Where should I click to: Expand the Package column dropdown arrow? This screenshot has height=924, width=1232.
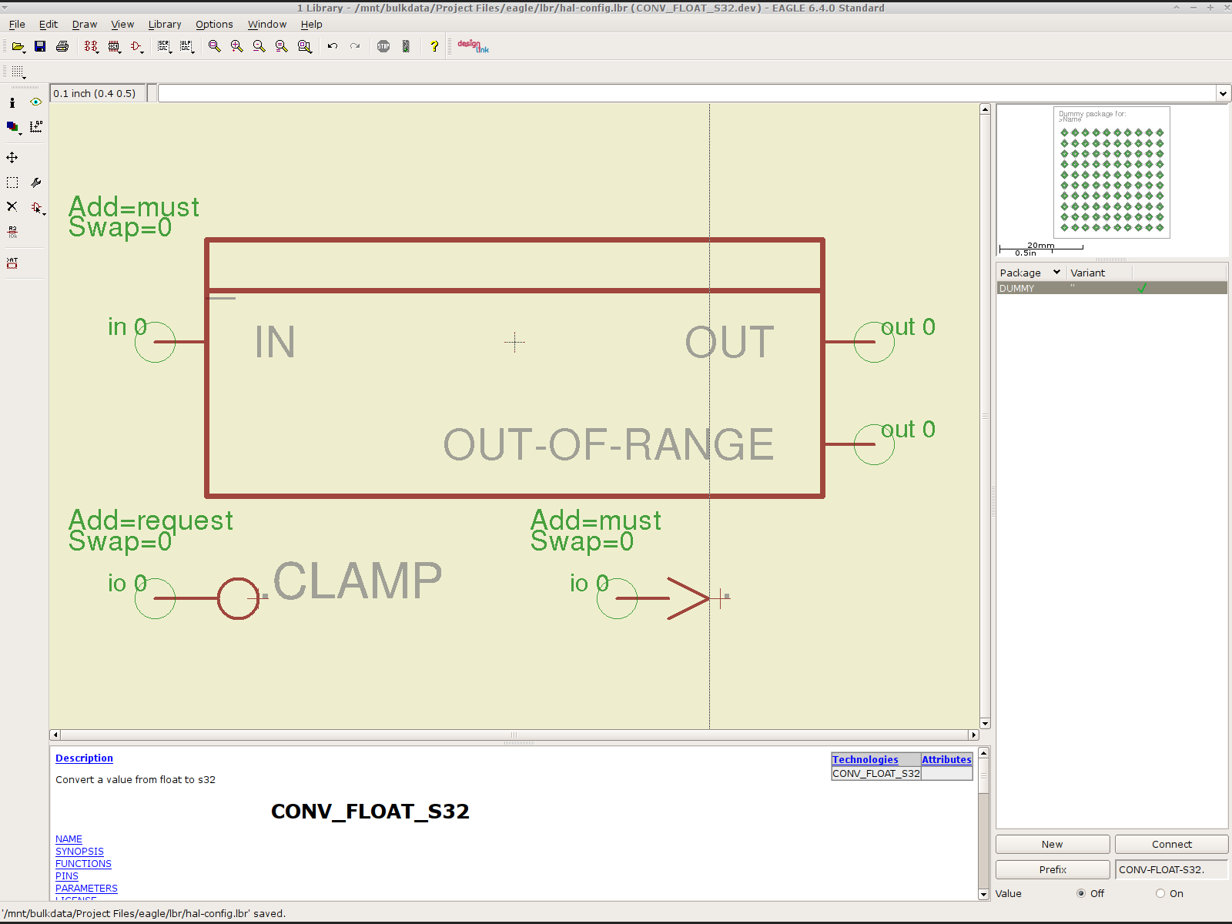pos(1056,272)
